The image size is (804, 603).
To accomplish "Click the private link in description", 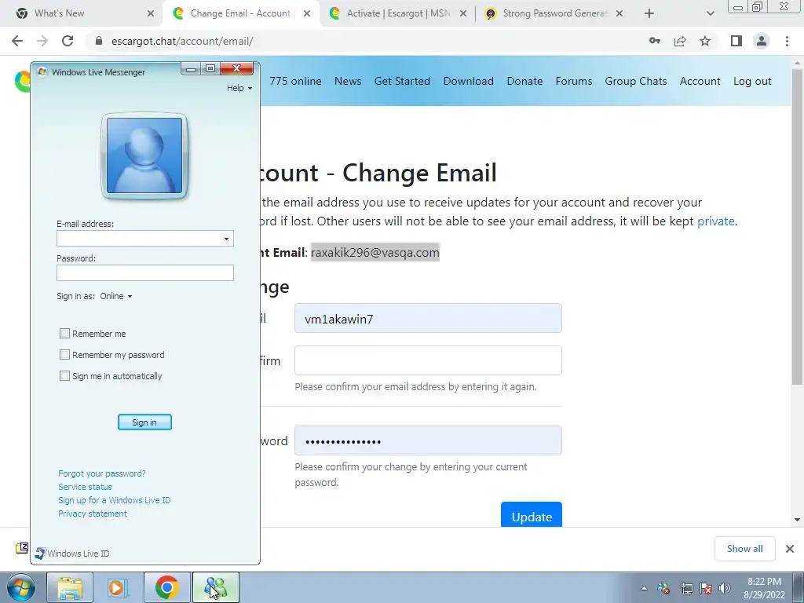I will click(716, 221).
